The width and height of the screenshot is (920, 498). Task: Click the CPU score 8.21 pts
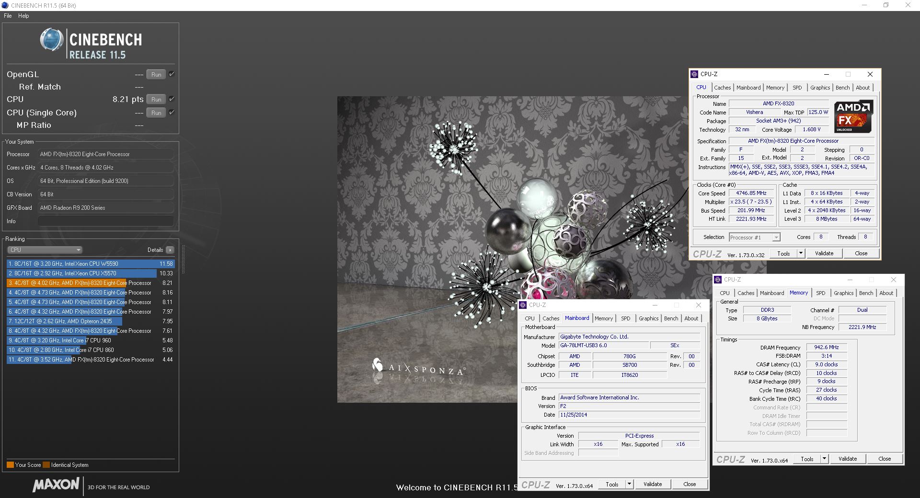click(x=128, y=99)
